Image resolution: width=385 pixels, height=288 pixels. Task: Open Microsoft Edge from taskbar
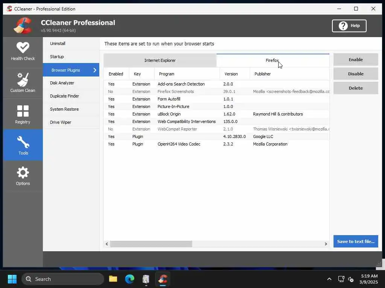click(130, 279)
